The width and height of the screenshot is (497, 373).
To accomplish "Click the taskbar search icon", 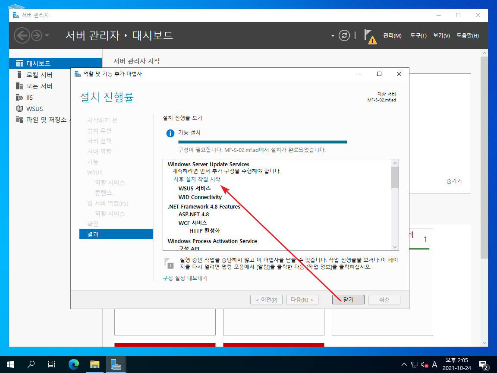I will 31,364.
